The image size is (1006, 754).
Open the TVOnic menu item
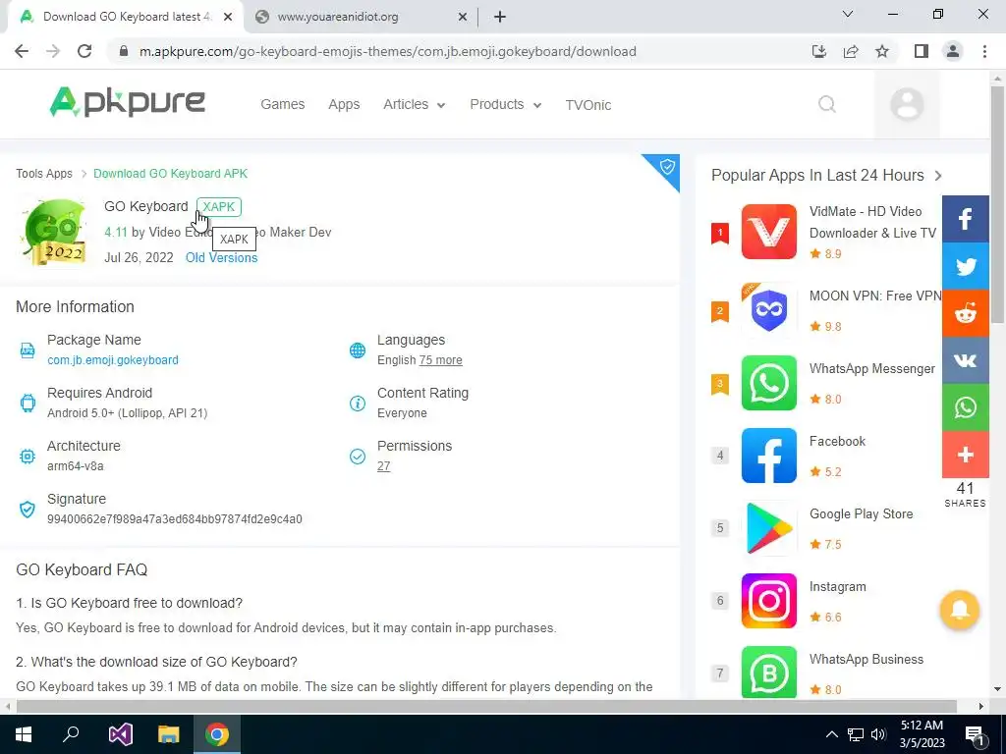(x=588, y=105)
